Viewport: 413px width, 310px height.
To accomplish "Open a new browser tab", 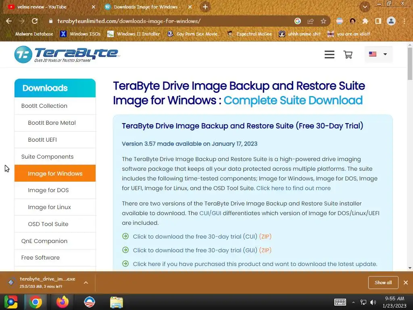I will point(205,7).
